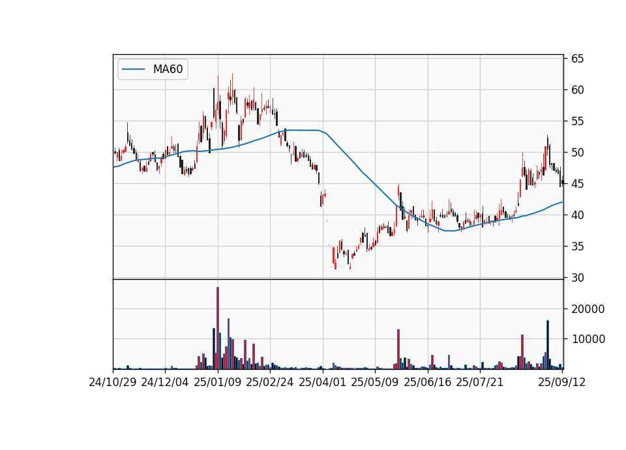Click the MA60 legend label
The image size is (626, 450).
pyautogui.click(x=168, y=69)
